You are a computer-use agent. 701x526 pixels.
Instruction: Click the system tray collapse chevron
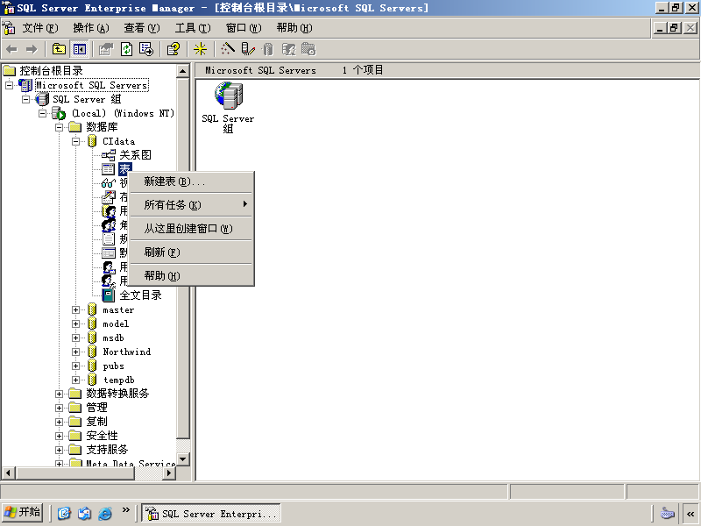(x=690, y=514)
